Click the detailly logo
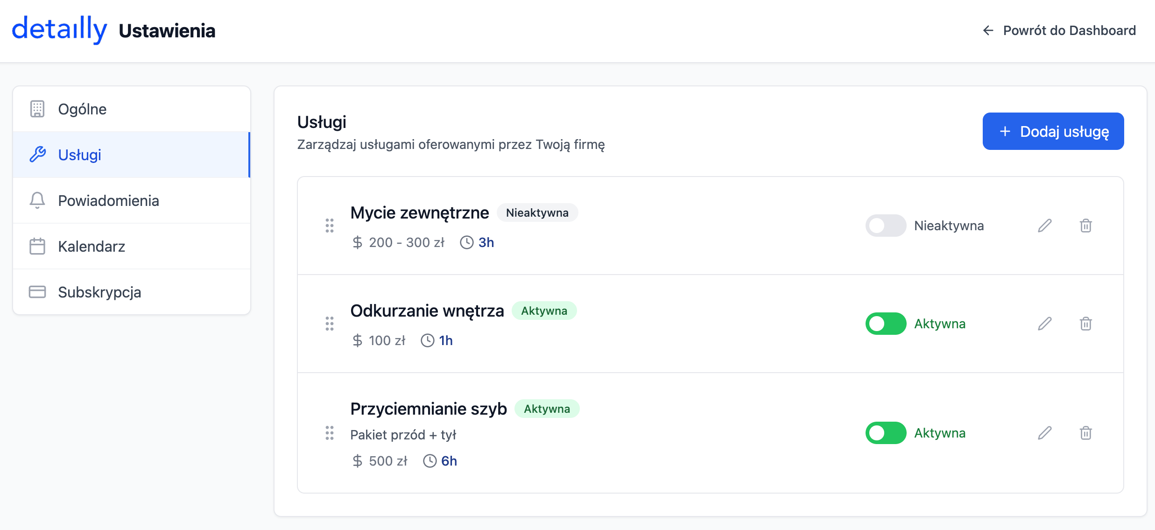This screenshot has width=1155, height=530. [60, 29]
